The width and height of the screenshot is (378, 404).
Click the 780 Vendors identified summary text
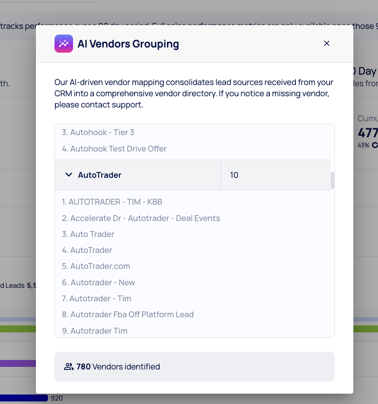(118, 366)
